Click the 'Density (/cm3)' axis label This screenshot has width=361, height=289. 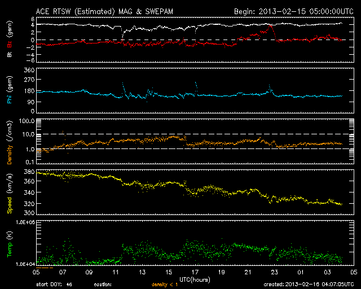(x=10, y=143)
